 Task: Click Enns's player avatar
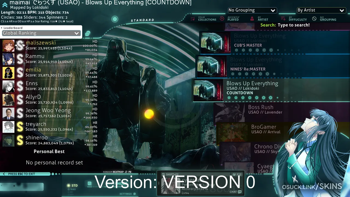click(x=8, y=86)
